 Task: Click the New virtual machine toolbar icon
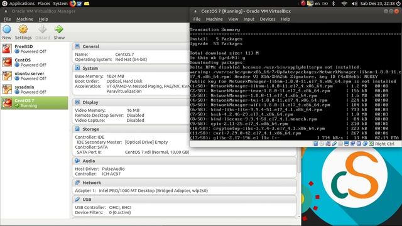click(7, 30)
